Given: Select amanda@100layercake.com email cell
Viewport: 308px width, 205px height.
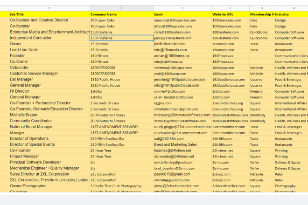Looking at the screenshot, I should 182,20.
